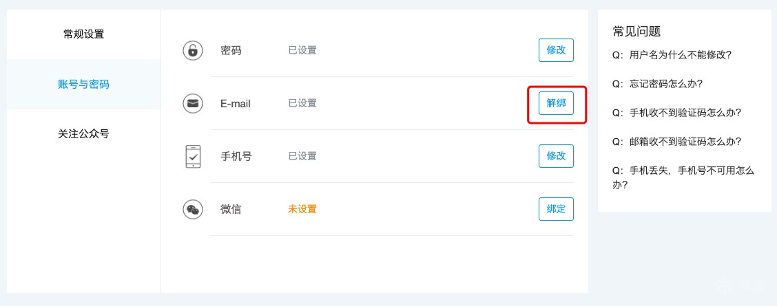Click the E-mail row label
This screenshot has width=777, height=306.
click(x=236, y=104)
